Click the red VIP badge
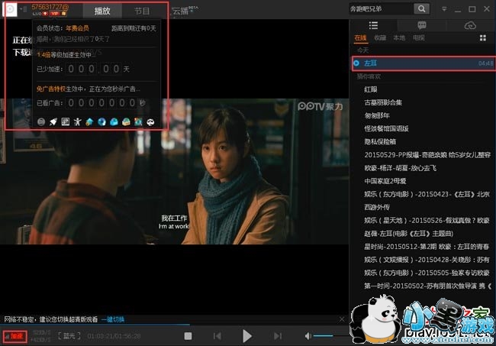Viewport: 496px width, 346px height. pos(54,13)
